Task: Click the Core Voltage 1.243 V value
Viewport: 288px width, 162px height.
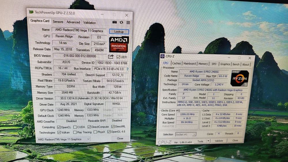Action: pos(219,84)
